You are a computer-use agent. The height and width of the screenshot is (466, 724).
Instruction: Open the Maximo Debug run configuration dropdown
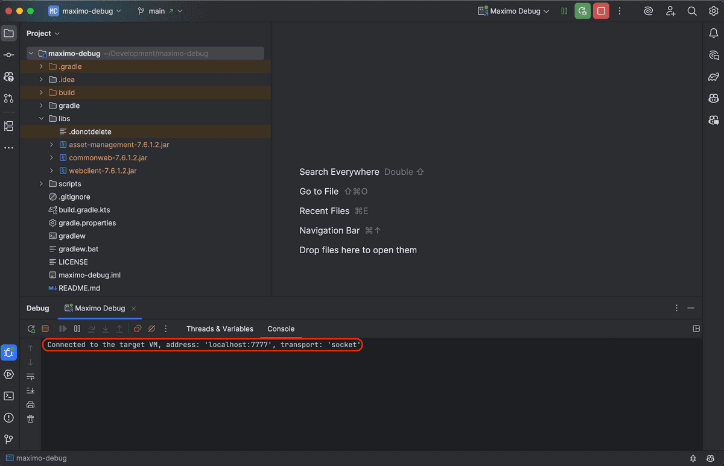pyautogui.click(x=512, y=11)
